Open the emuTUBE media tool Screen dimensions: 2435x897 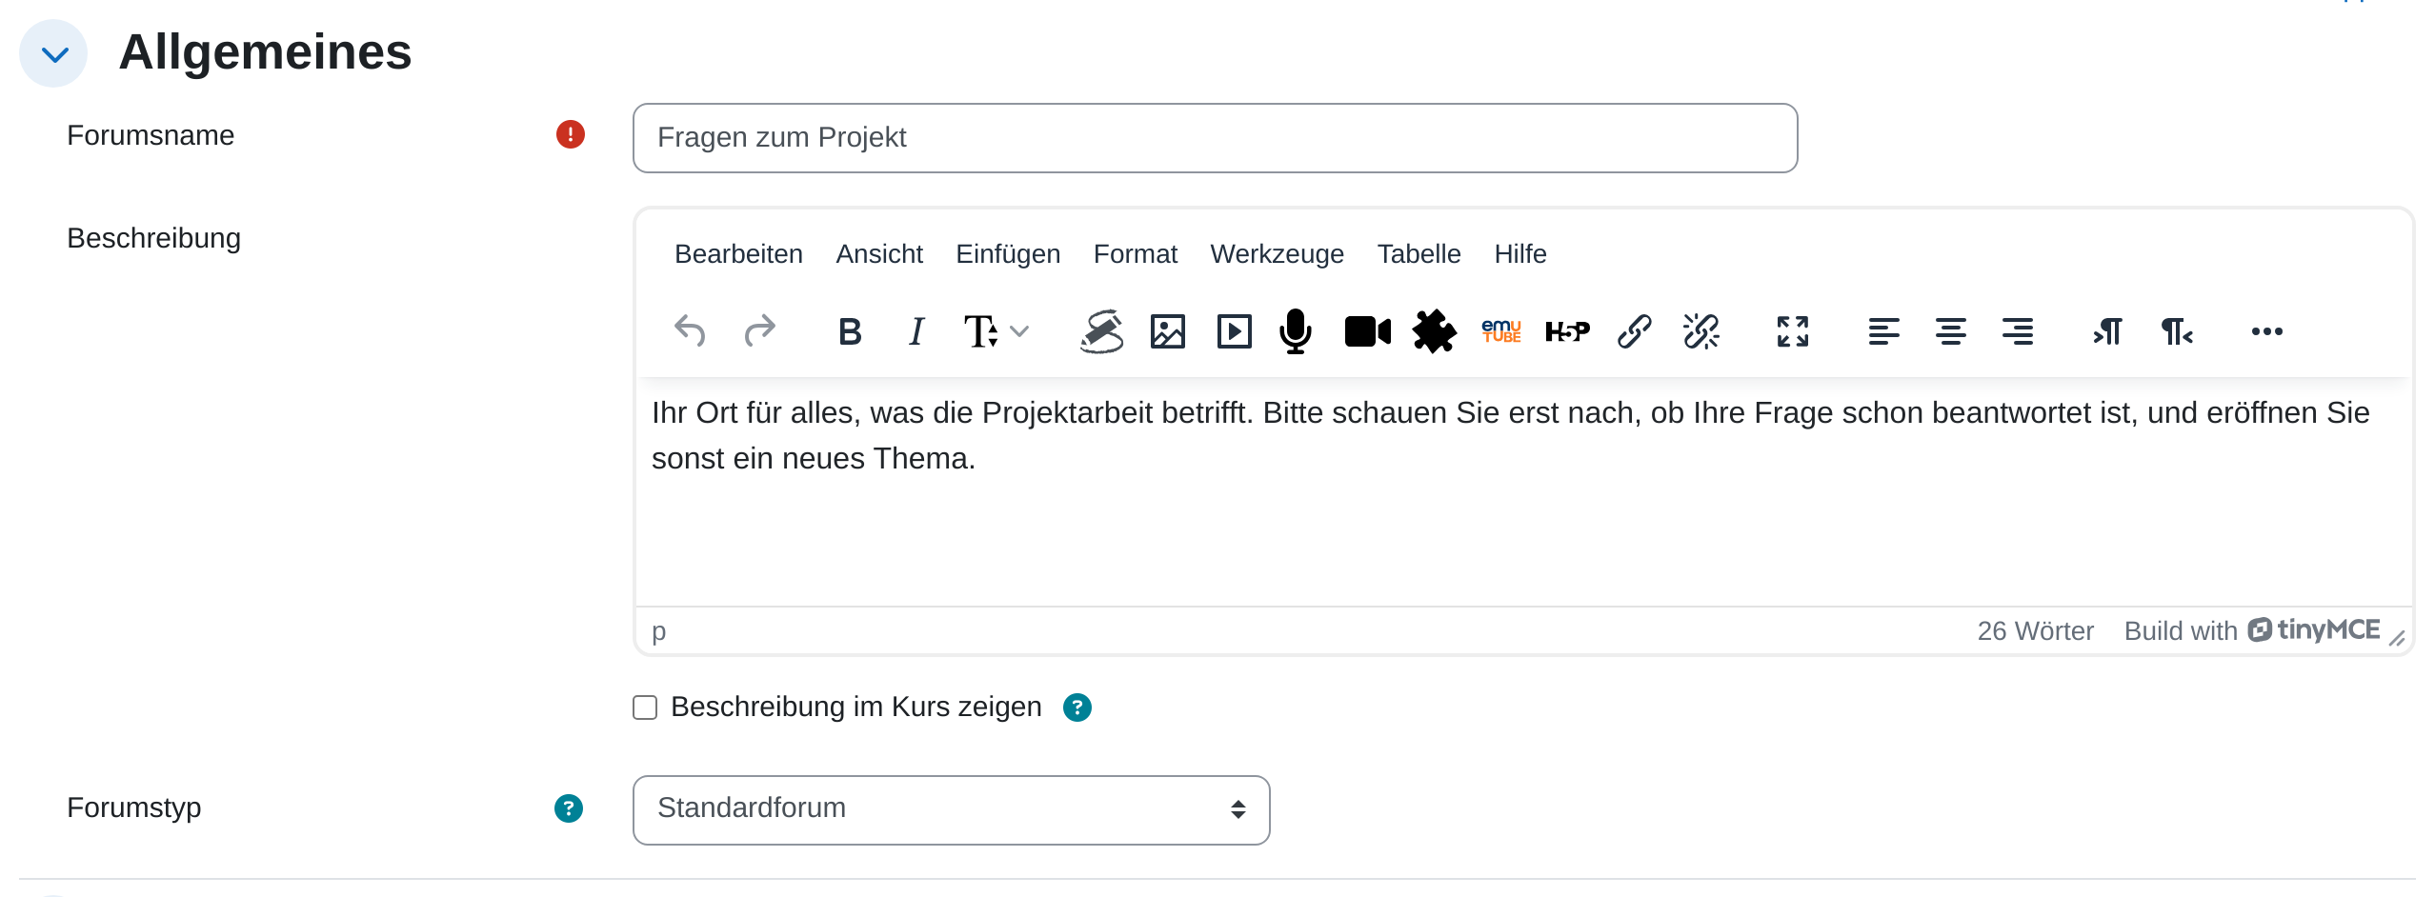(x=1501, y=331)
